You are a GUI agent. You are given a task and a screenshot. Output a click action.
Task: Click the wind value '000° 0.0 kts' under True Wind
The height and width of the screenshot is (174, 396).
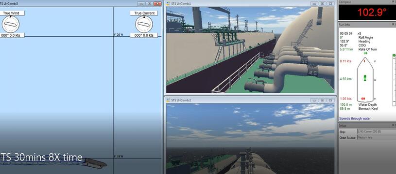[x=11, y=35]
